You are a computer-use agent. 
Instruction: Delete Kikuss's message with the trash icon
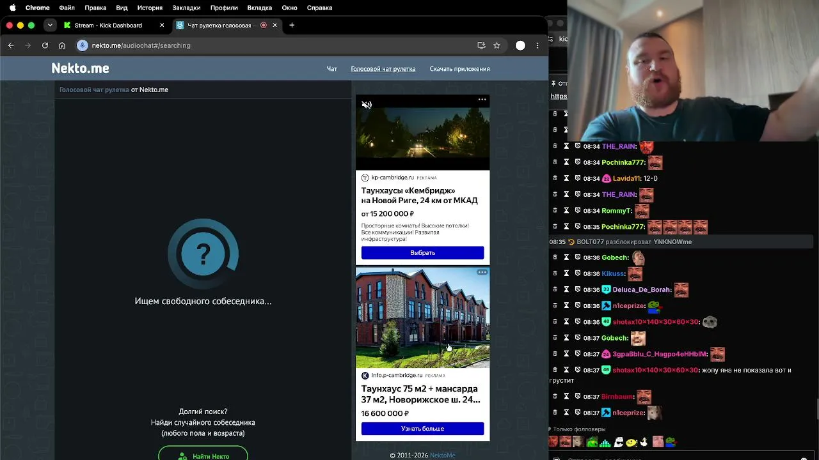[x=555, y=273]
